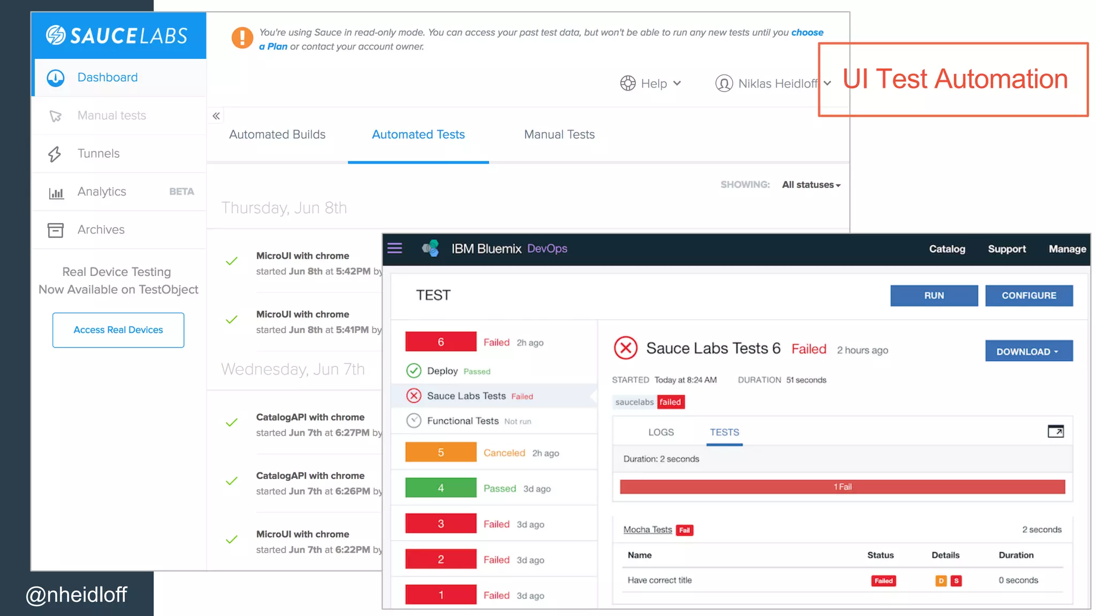Screen dimensions: 1096x616
Task: Select the Sauce Labs Tests Failed job
Action: [494, 396]
